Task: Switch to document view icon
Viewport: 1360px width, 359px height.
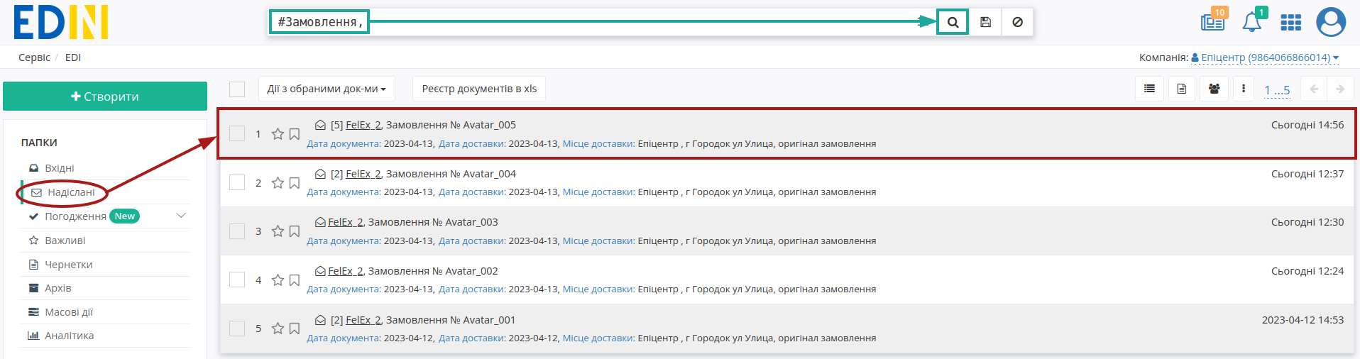Action: [1182, 89]
